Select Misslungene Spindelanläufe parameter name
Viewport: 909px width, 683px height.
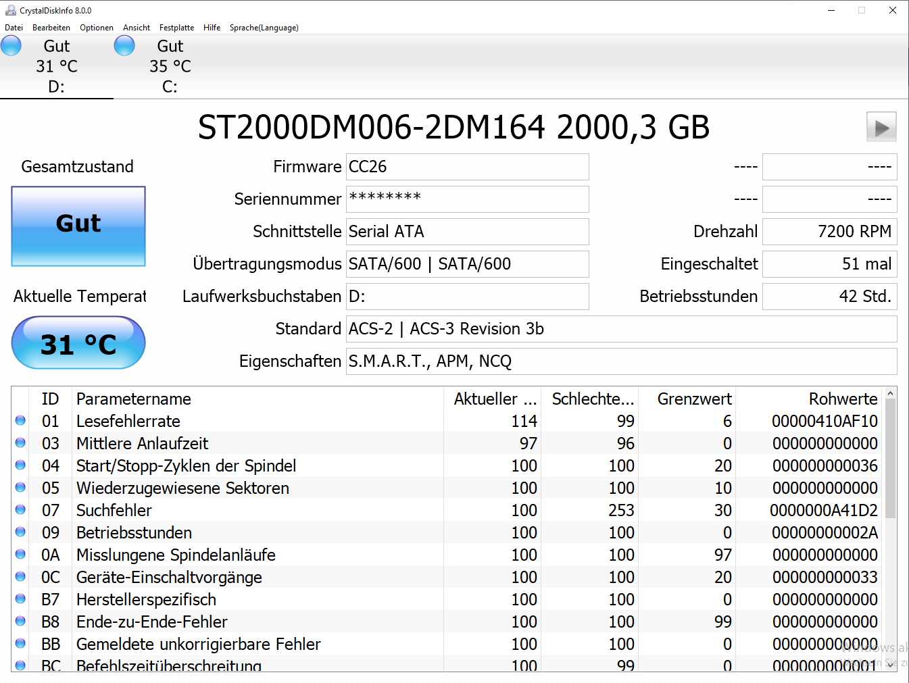coord(176,555)
